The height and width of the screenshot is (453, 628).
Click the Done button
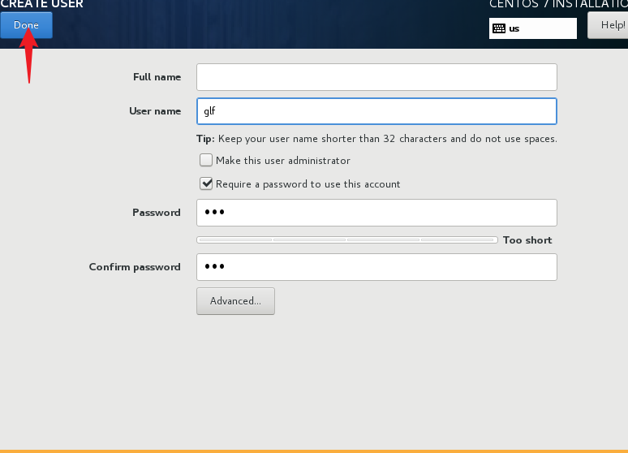[x=26, y=25]
